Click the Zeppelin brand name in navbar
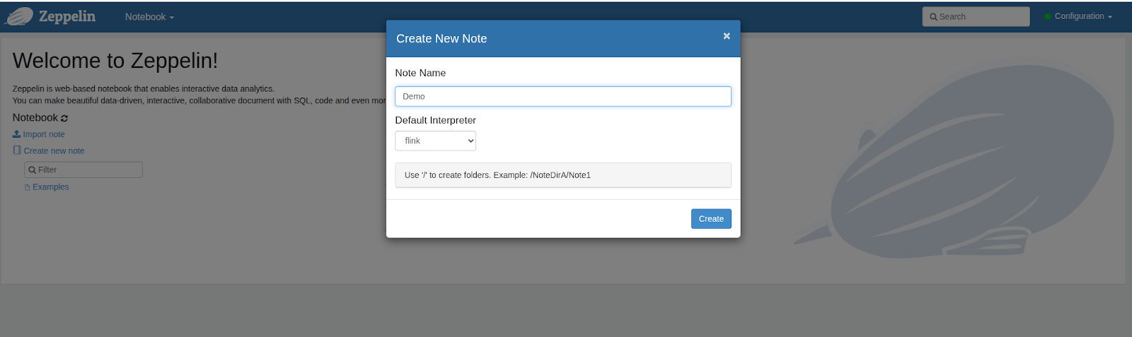Image resolution: width=1132 pixels, height=337 pixels. (x=67, y=16)
